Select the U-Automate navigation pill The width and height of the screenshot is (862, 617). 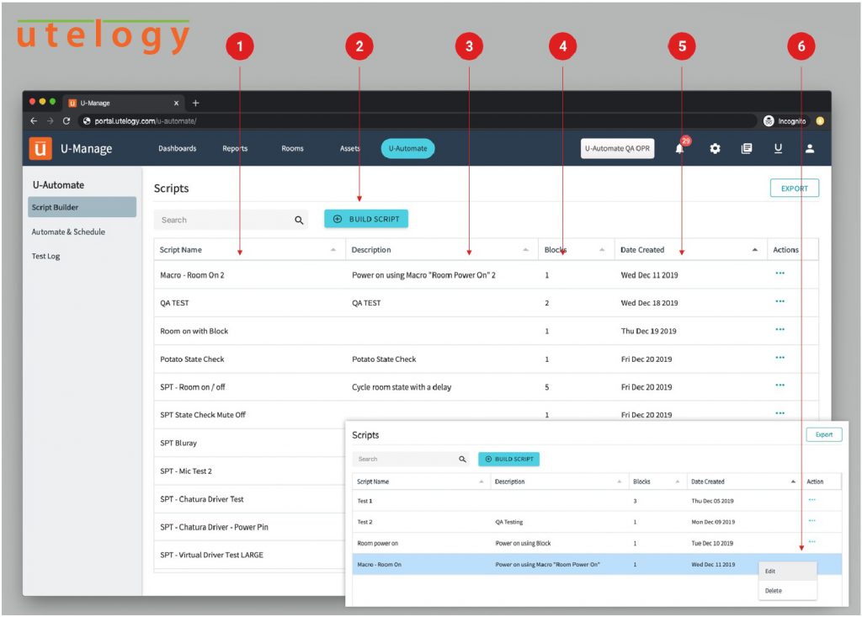tap(408, 148)
